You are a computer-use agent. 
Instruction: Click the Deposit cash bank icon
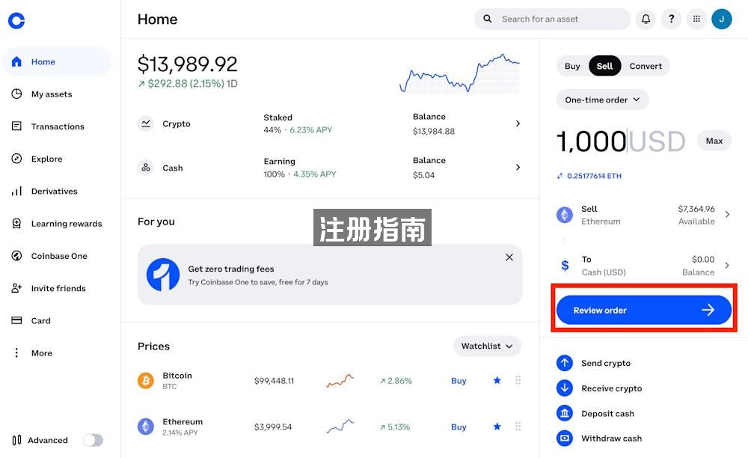click(565, 413)
